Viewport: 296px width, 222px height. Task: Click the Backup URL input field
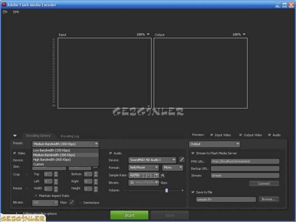(x=245, y=168)
